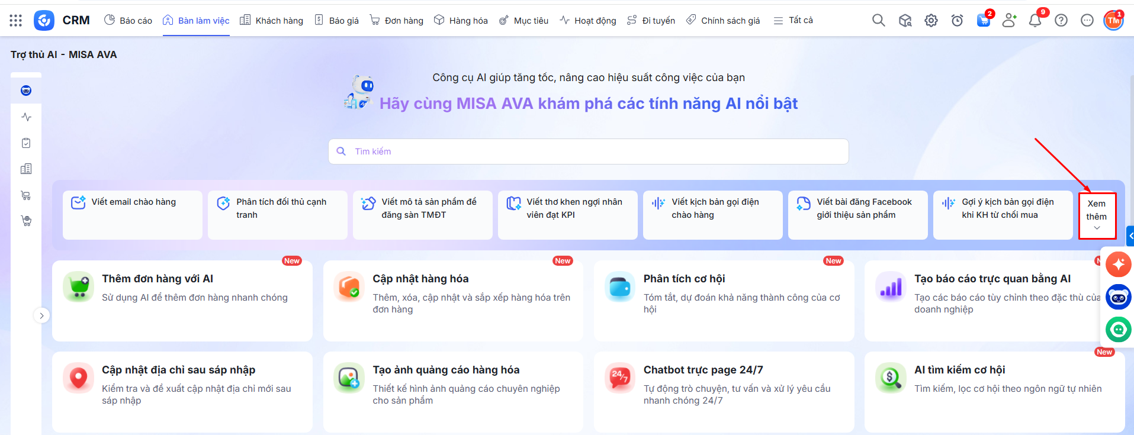
Task: Select MISA AVA robot icon in sidebar
Action: pyautogui.click(x=26, y=91)
